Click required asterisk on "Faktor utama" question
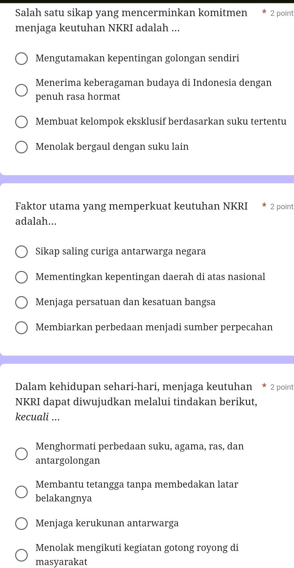The width and height of the screenshot is (294, 568). click(264, 206)
